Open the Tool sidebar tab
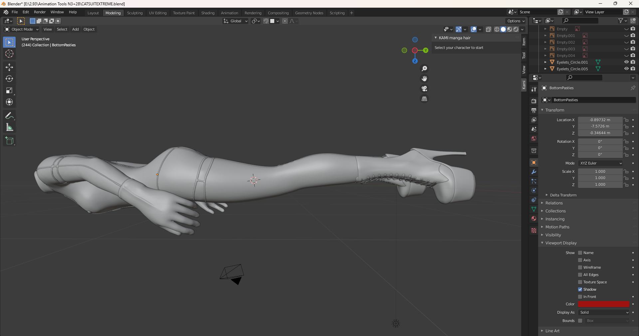Image resolution: width=639 pixels, height=336 pixels. (x=524, y=56)
